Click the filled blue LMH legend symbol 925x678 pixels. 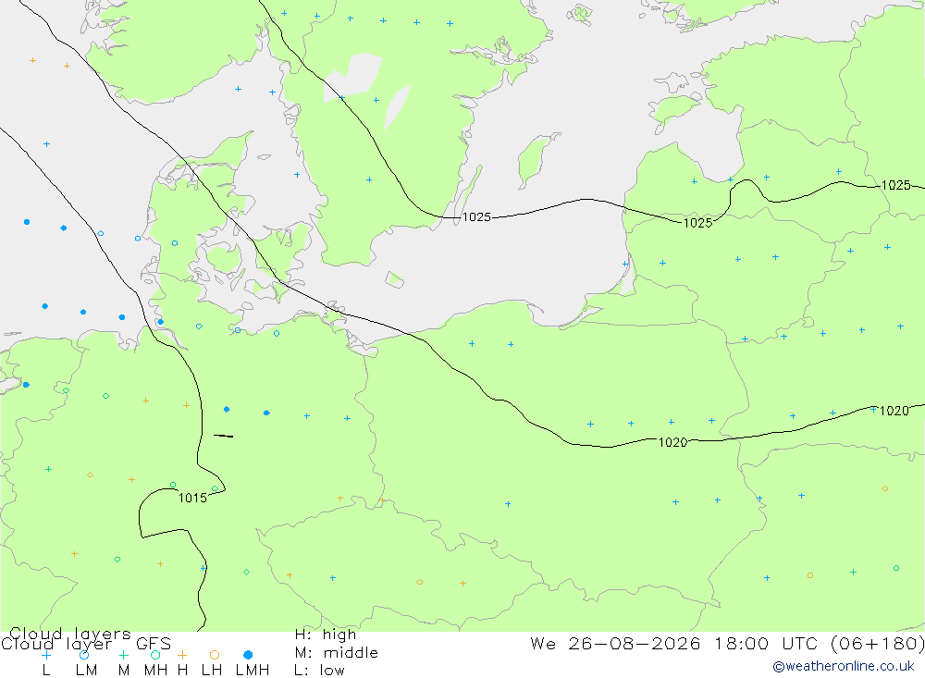click(x=248, y=655)
